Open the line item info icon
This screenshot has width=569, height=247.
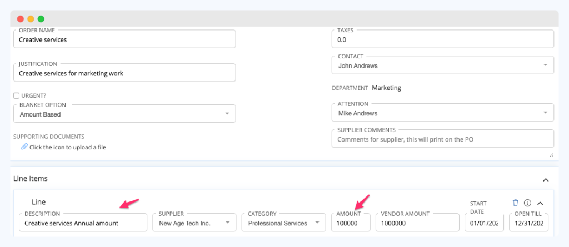click(x=528, y=203)
